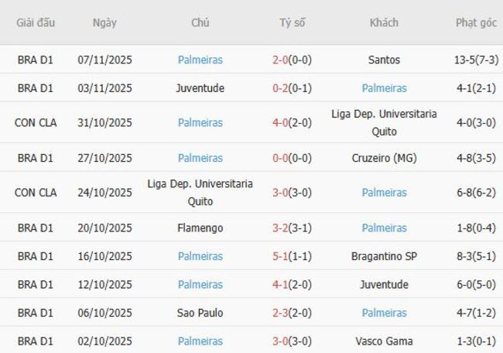Click the Juventude home team on 03/11/2025

pyautogui.click(x=200, y=88)
